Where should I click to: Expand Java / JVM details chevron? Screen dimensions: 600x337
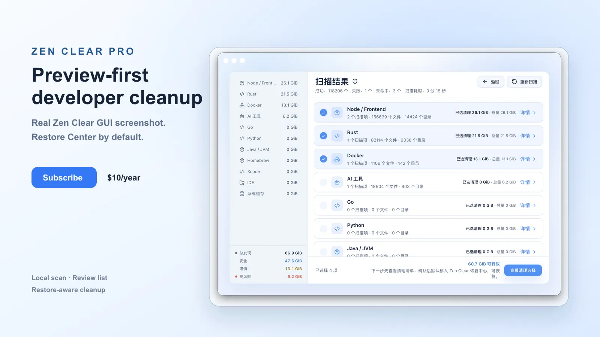[534, 252]
